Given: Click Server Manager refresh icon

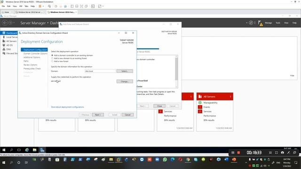Looking at the screenshot, I should [x=251, y=23].
